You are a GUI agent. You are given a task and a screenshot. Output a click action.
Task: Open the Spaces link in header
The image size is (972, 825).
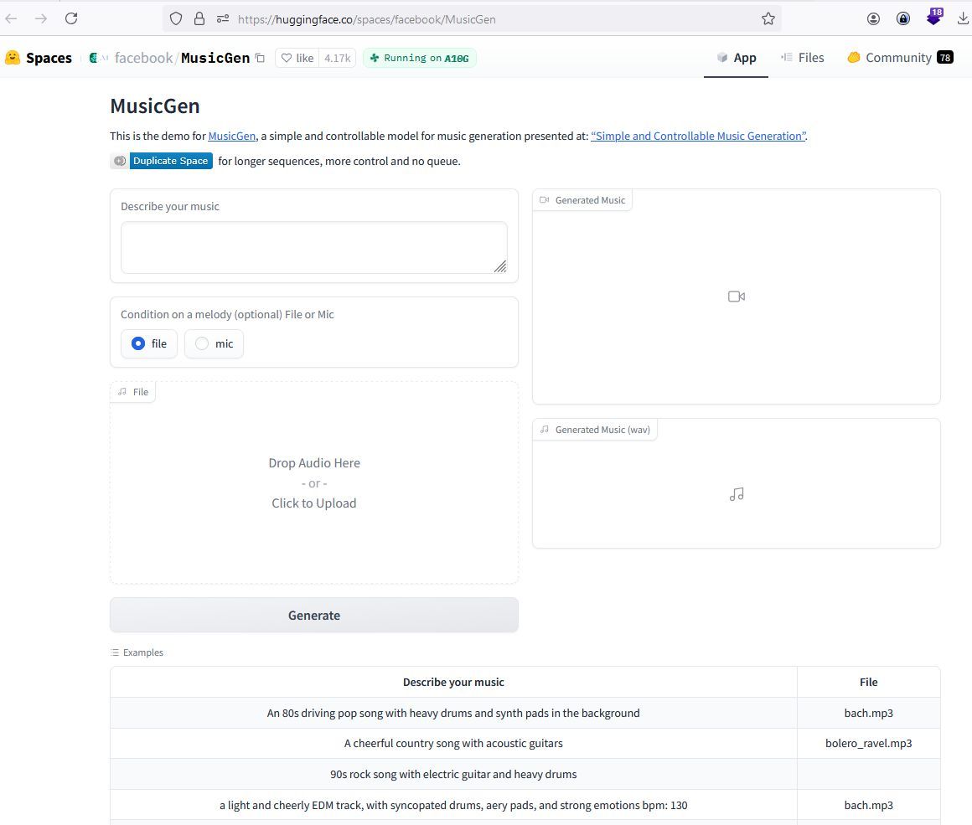49,58
